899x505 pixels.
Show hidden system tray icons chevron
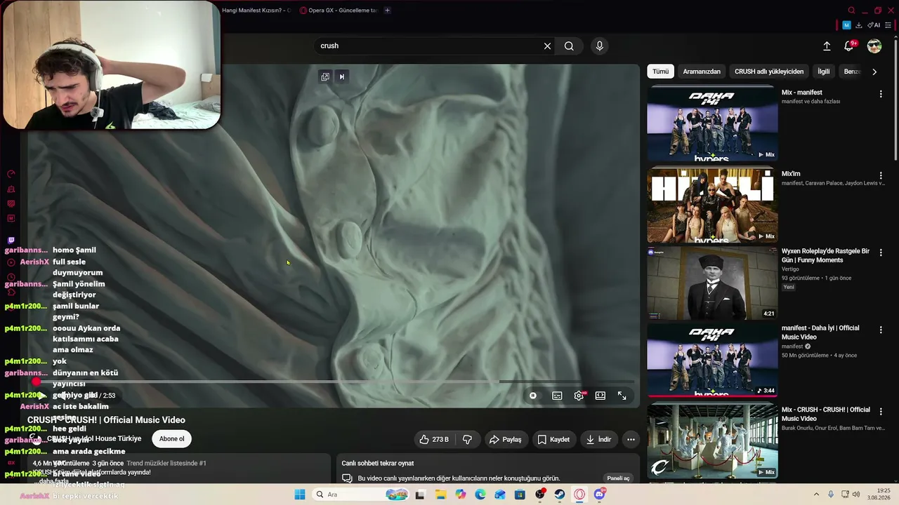[818, 494]
